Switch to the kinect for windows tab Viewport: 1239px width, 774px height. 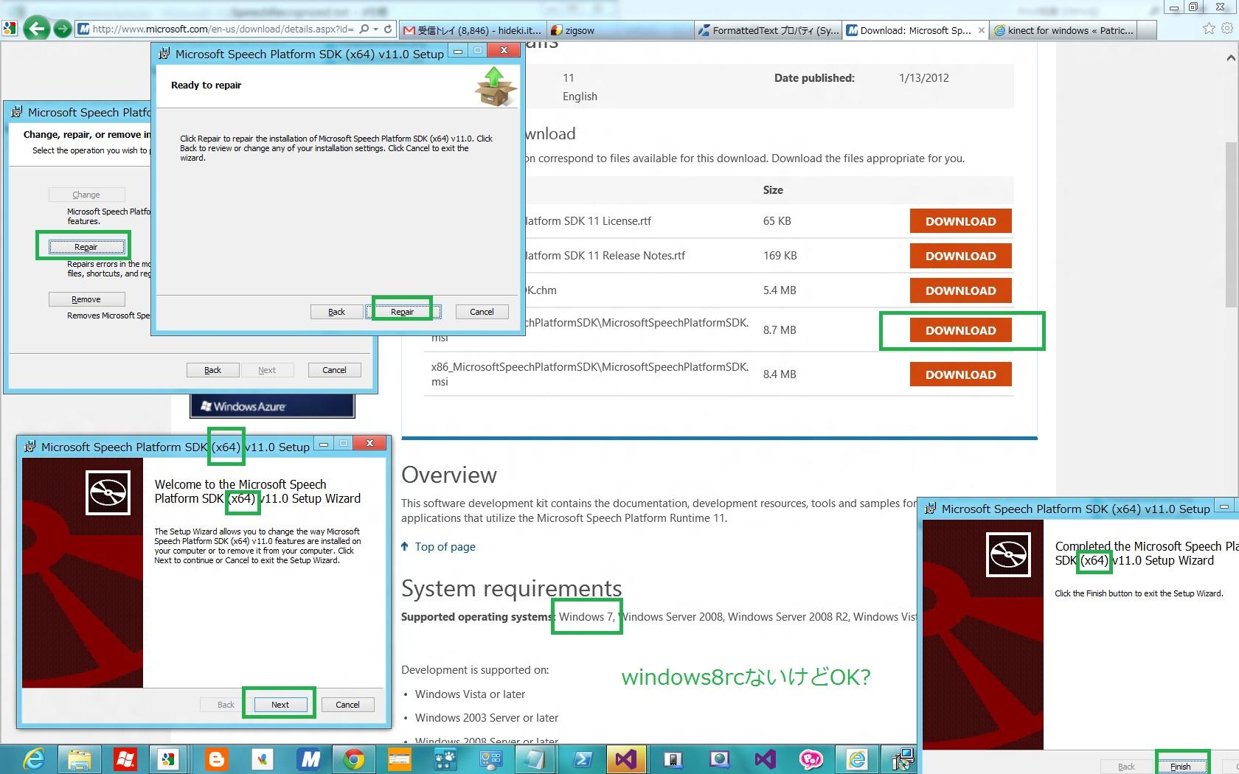1063,30
